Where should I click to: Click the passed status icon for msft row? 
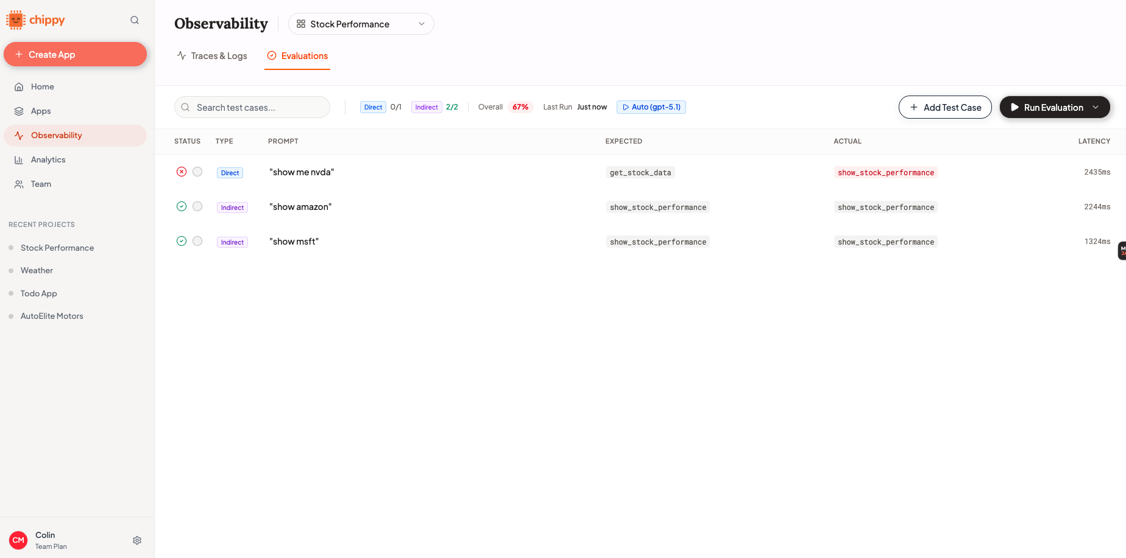coord(182,241)
